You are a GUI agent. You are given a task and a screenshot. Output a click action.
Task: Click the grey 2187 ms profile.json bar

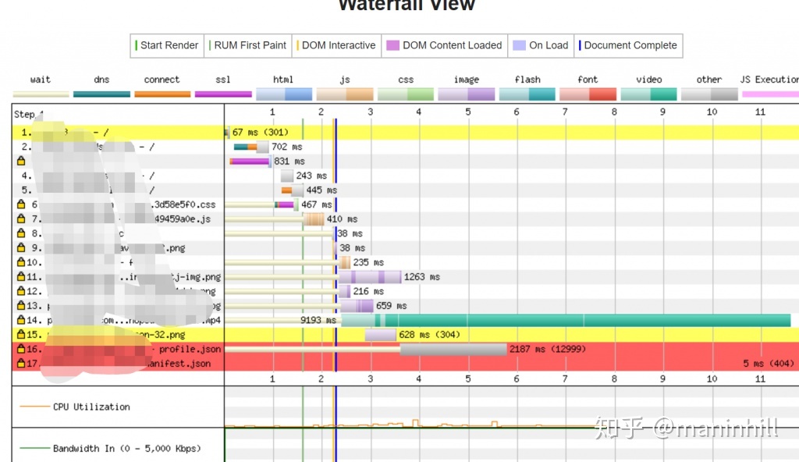[x=453, y=350]
